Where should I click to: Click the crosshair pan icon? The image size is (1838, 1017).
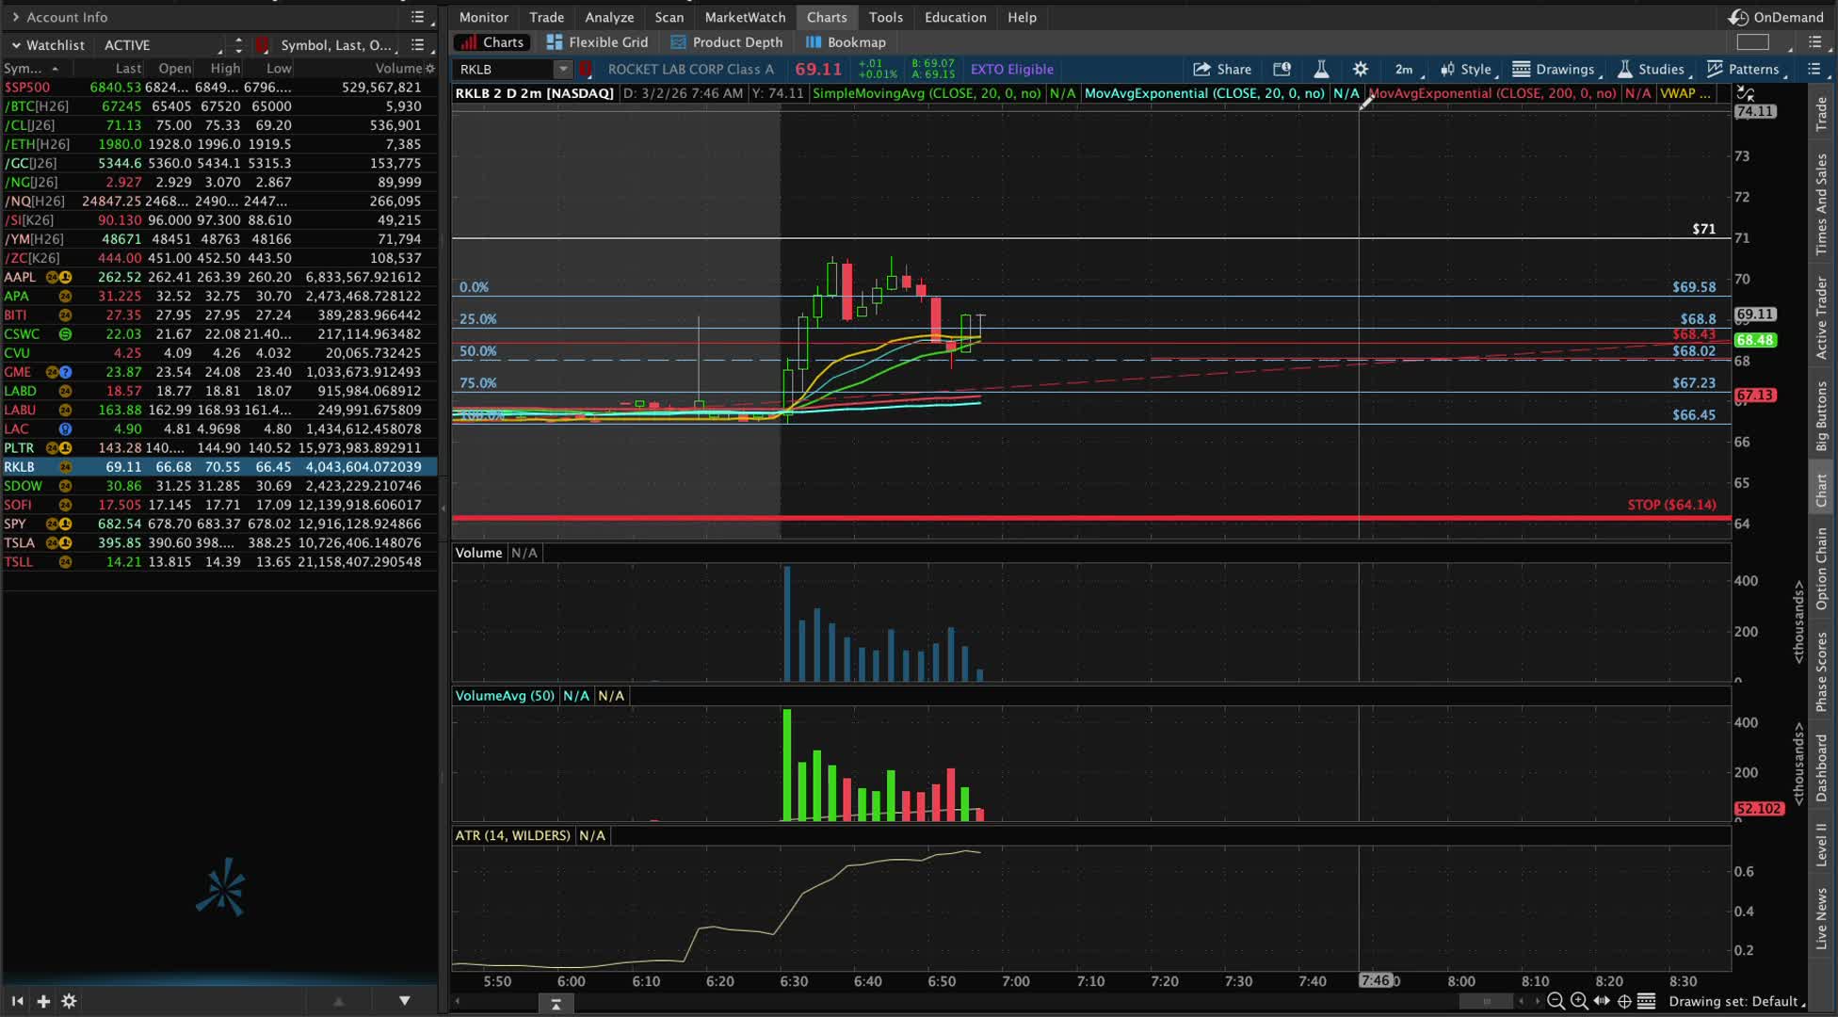click(1624, 1001)
